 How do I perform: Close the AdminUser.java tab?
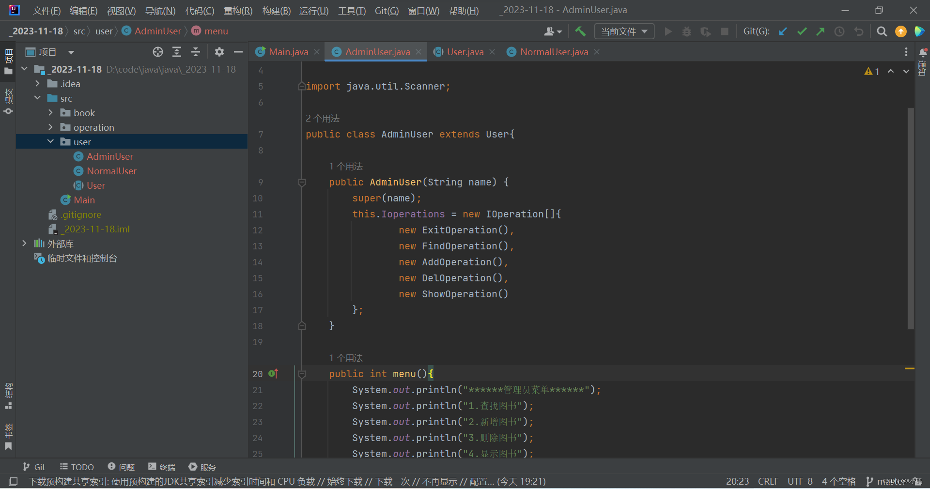(418, 52)
